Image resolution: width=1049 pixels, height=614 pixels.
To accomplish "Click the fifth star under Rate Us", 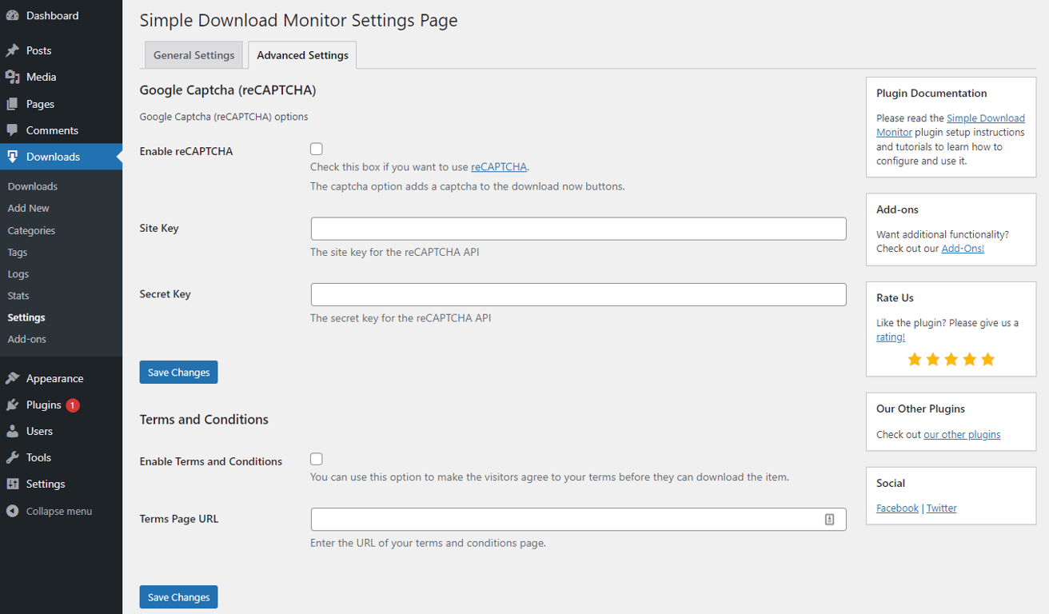I will [x=987, y=359].
